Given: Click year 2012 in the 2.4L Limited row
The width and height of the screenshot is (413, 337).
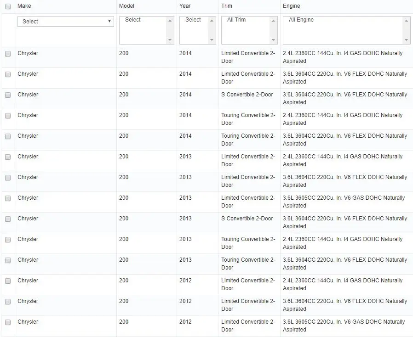Looking at the screenshot, I should click(185, 281).
